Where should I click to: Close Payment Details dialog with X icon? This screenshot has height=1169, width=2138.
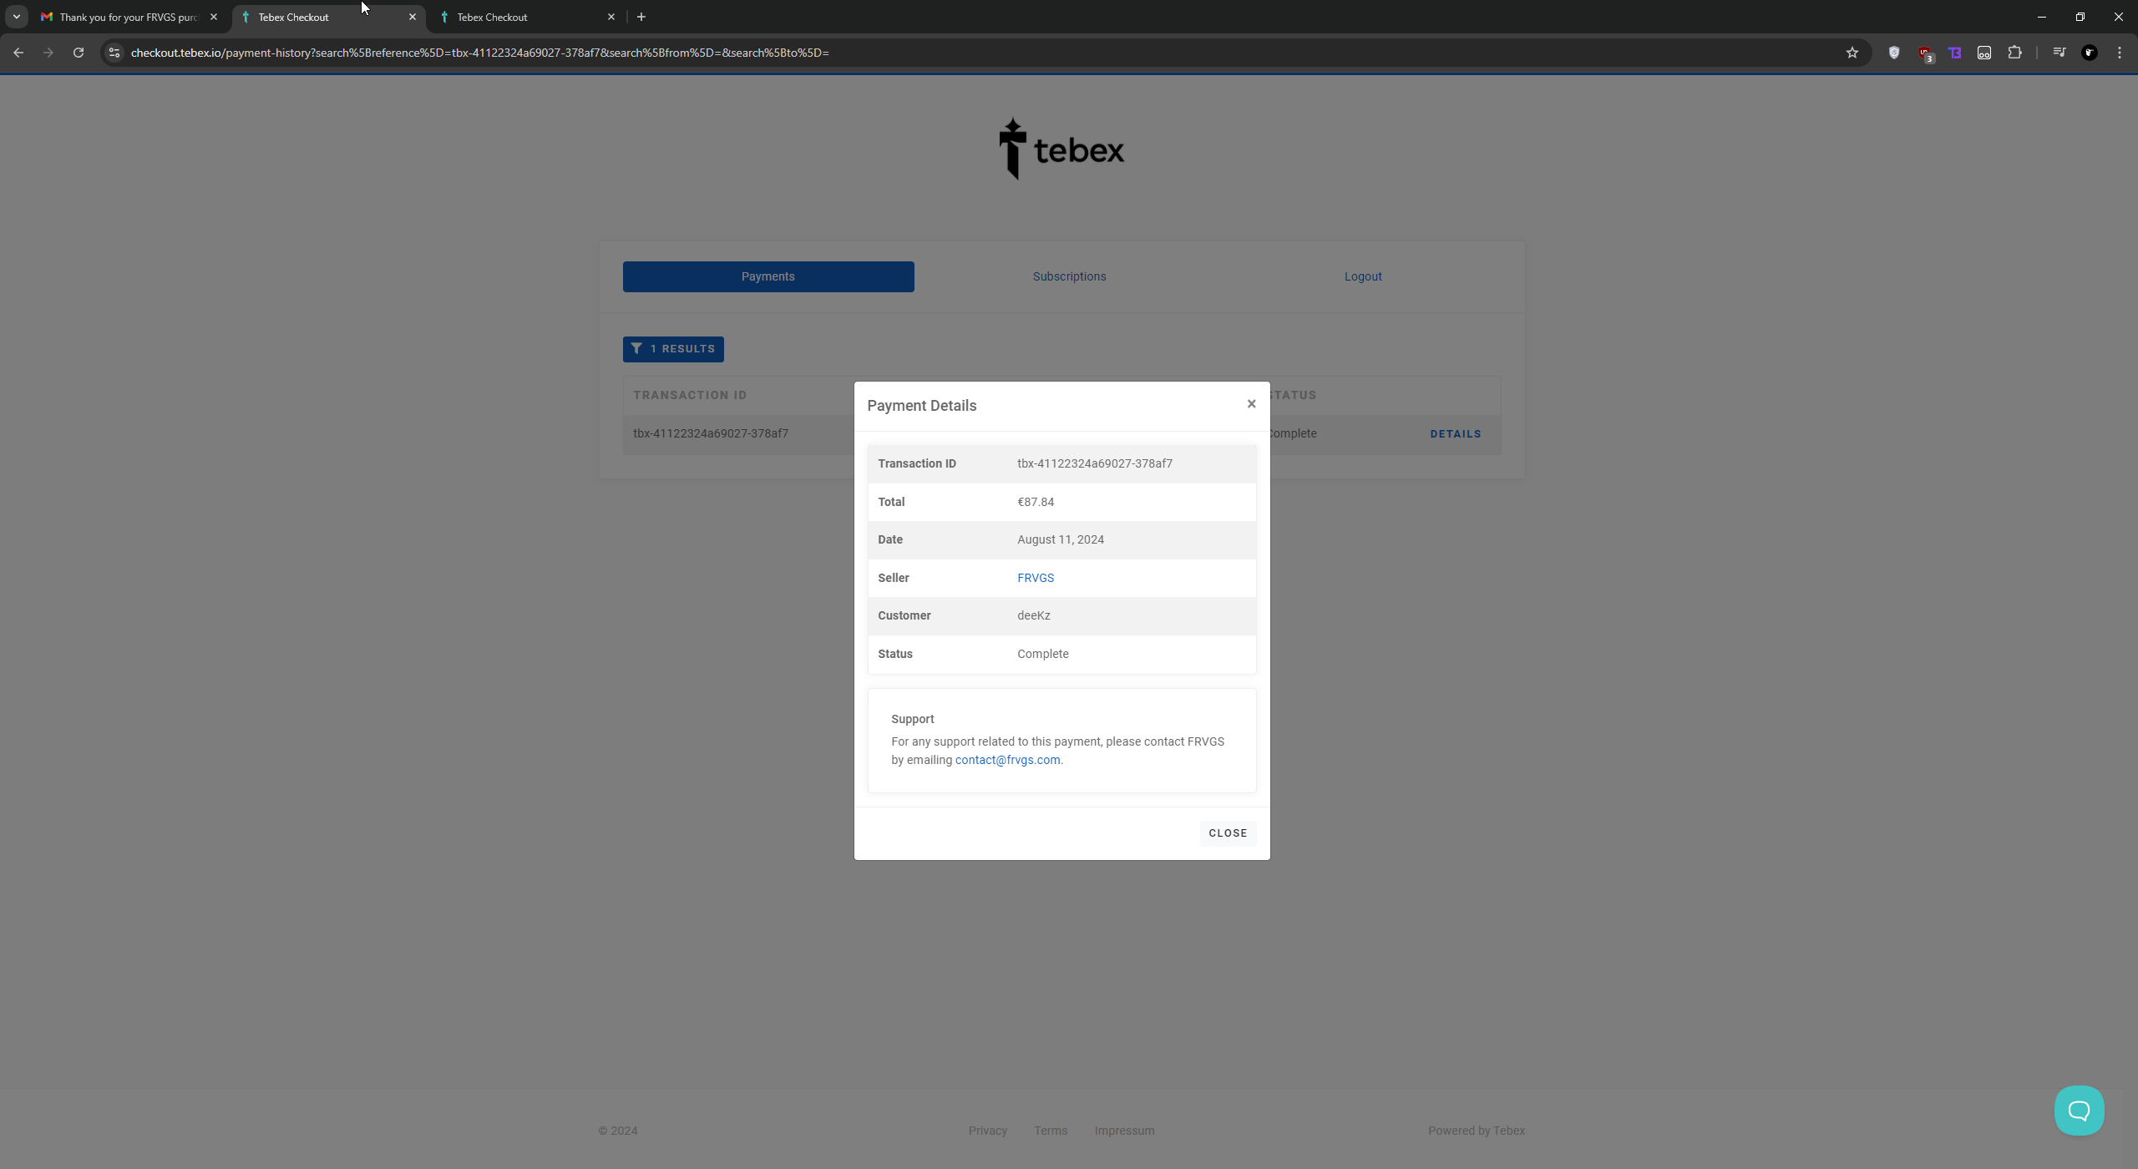1251,404
